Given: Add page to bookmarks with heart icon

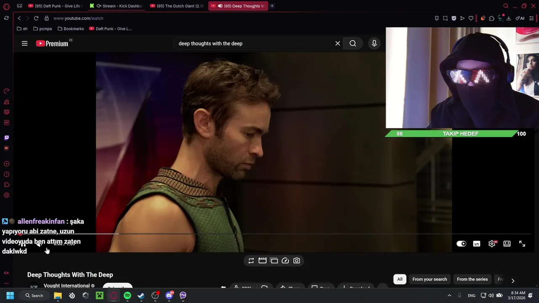Looking at the screenshot, I should (471, 18).
